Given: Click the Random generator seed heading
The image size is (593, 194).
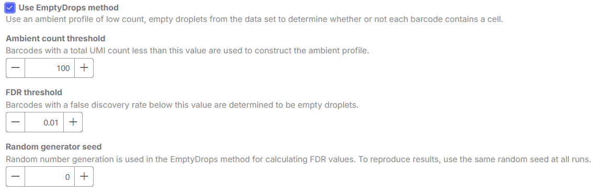Looking at the screenshot, I should click(54, 146).
